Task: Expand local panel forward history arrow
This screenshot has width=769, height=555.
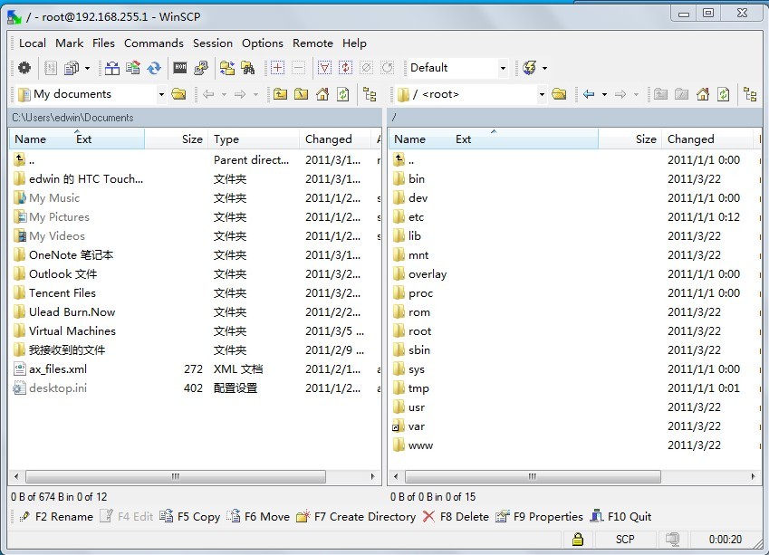Action: (255, 94)
